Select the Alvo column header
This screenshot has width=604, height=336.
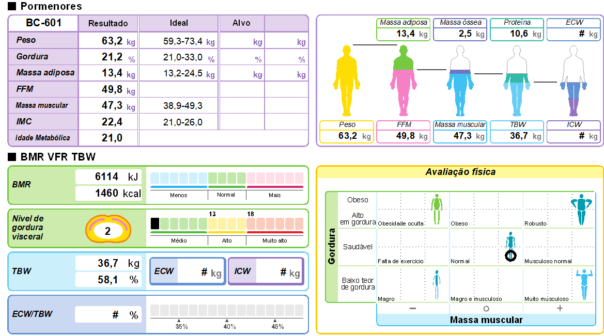pos(241,23)
